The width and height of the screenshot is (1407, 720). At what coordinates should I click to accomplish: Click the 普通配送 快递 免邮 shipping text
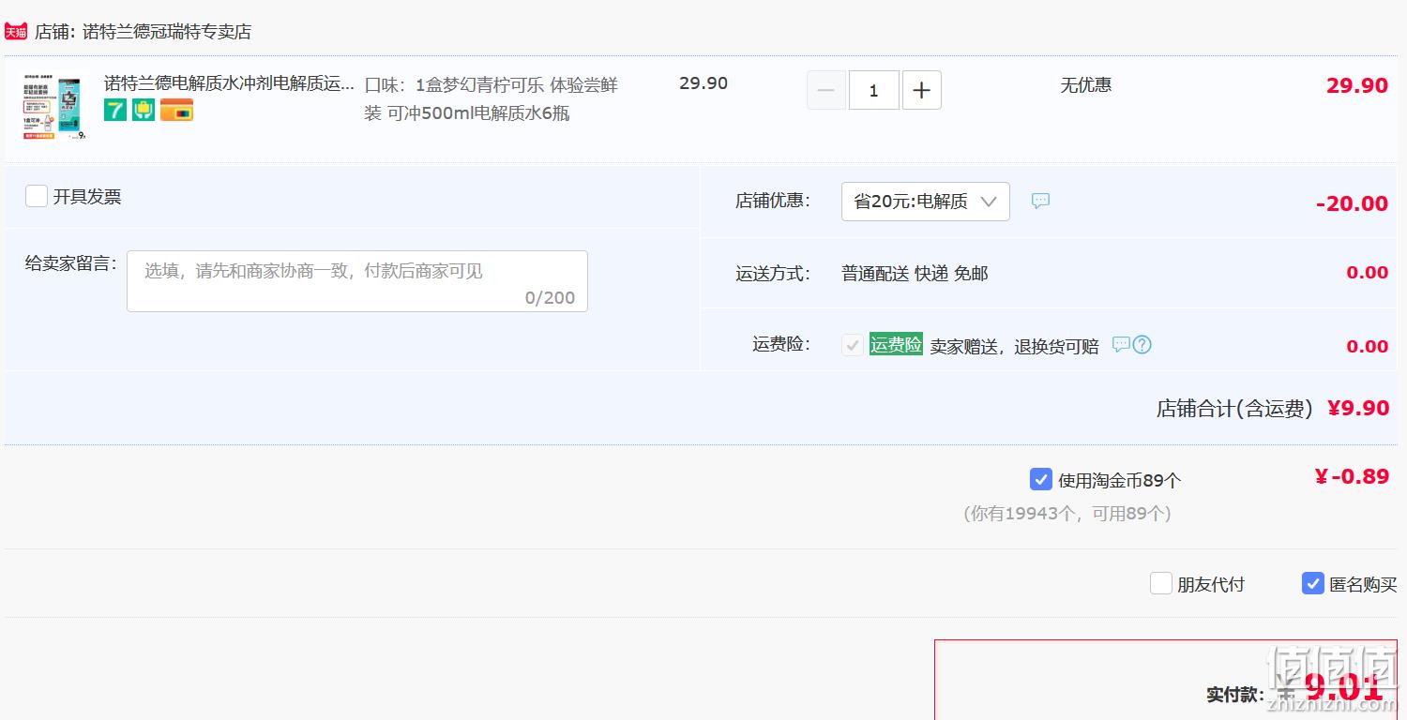[915, 274]
